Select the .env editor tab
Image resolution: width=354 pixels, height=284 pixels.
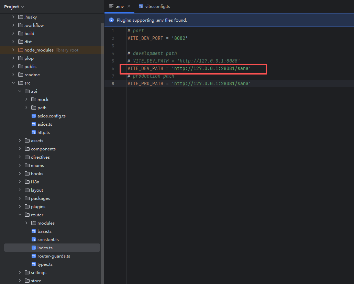click(x=120, y=7)
